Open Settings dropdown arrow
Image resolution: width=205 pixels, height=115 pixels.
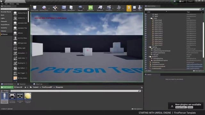pyautogui.click(x=83, y=8)
